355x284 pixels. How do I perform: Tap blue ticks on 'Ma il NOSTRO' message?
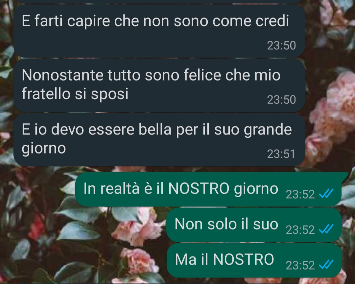(x=326, y=265)
